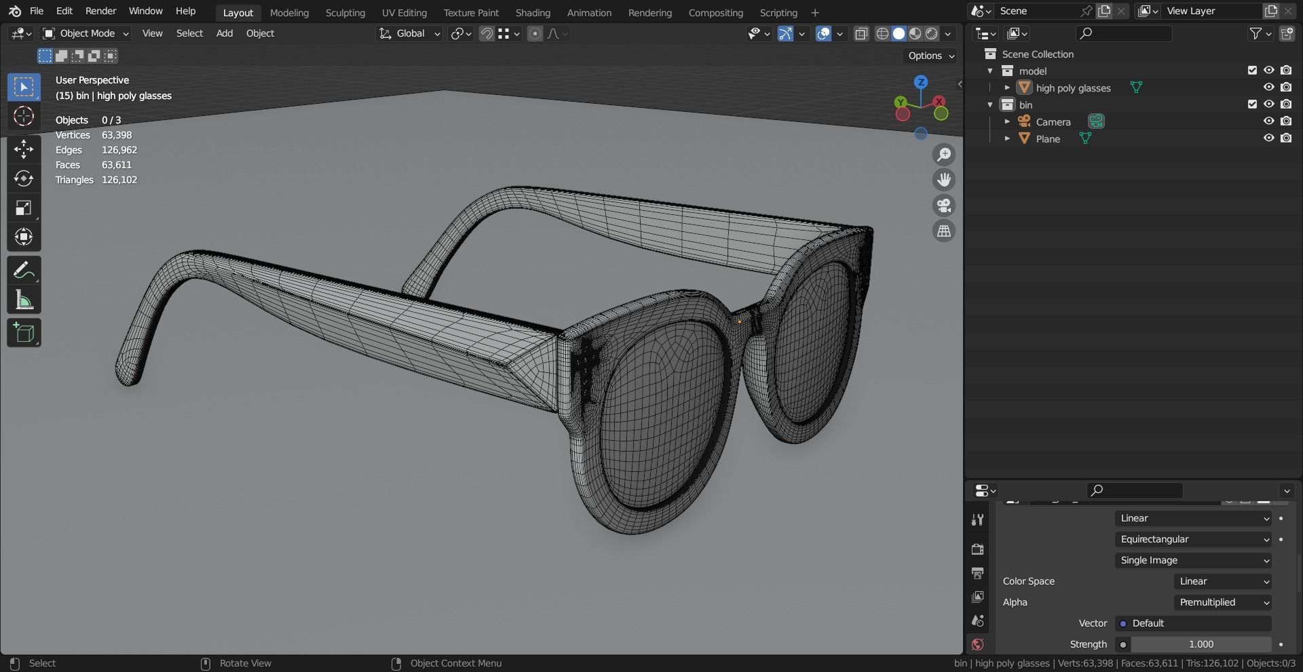
Task: Switch to the Shading workspace tab
Action: pos(533,13)
